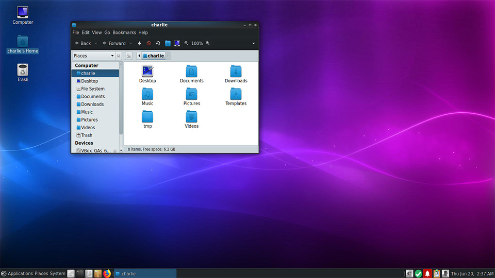Open the Templates folder in file view
Screen dimensions: 495x278
coord(236,97)
